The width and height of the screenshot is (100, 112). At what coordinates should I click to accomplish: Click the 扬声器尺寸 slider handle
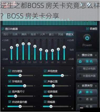[x=16, y=96]
